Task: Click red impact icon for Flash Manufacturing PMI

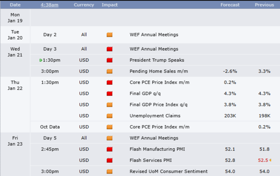Action: click(109, 149)
